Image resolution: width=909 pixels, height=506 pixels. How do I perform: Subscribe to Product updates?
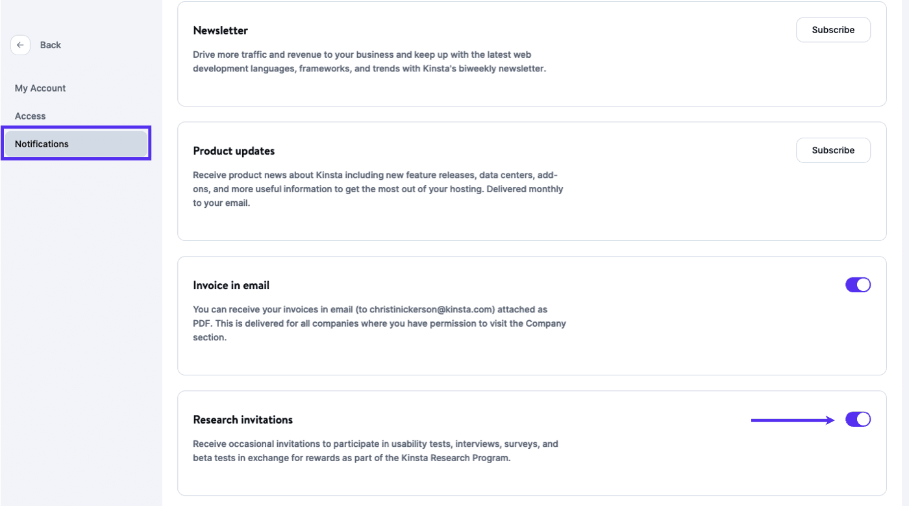point(833,150)
